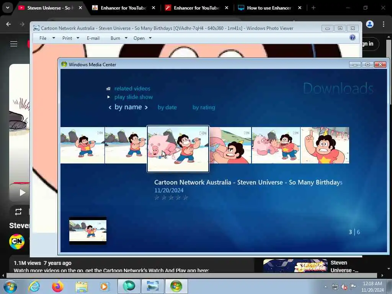Open Internet Explorer from the taskbar
Viewport: 392px width, 294px height.
(34, 286)
